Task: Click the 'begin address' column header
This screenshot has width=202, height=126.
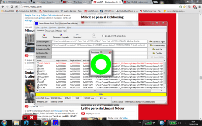Action: (x=75, y=60)
